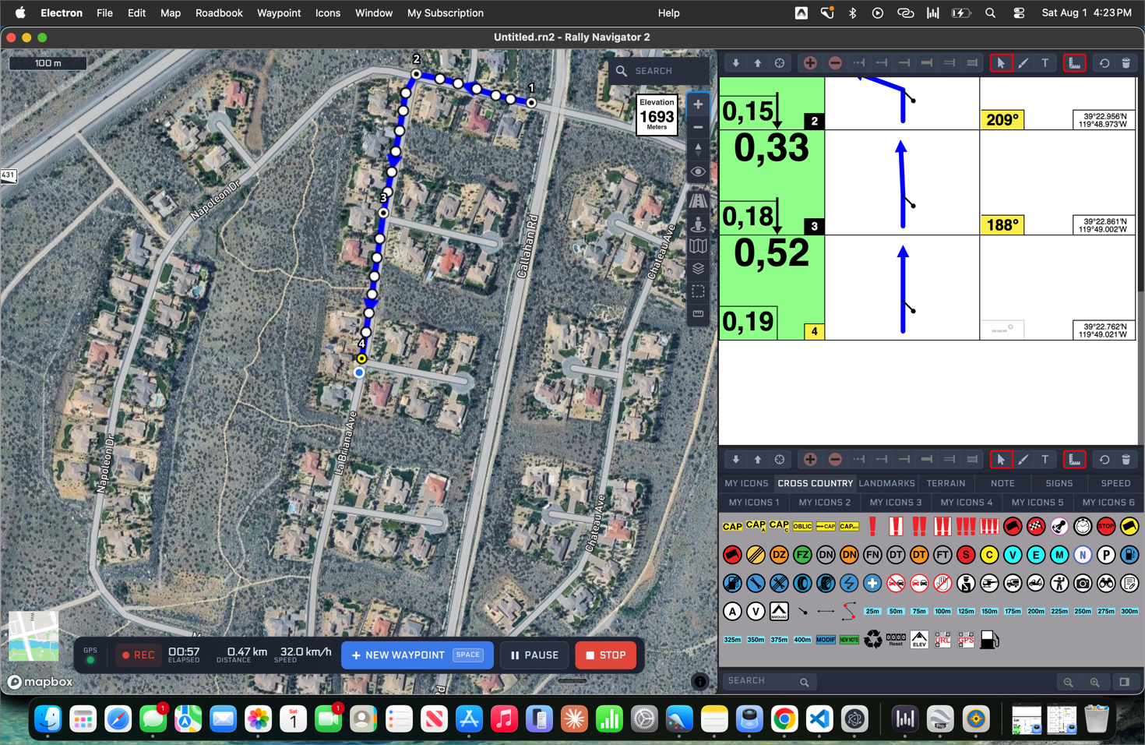Click the REC record button

pyautogui.click(x=139, y=655)
